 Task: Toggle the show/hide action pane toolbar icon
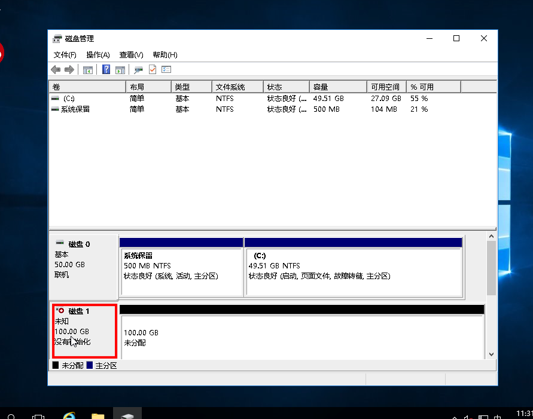point(120,70)
